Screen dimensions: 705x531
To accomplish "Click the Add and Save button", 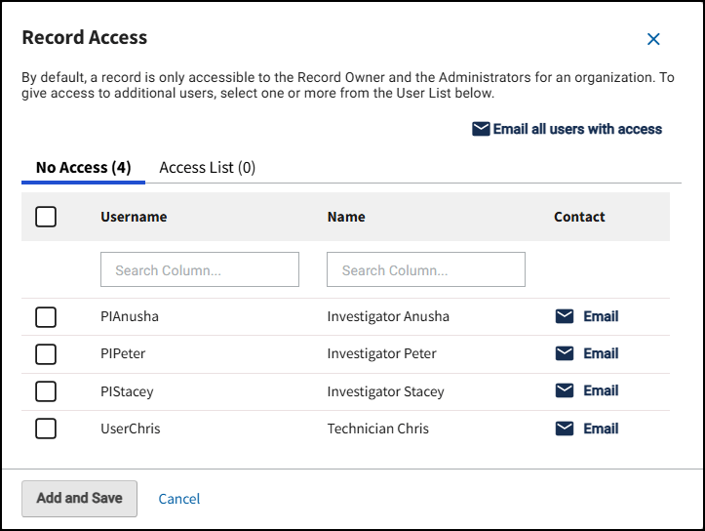I will click(80, 499).
